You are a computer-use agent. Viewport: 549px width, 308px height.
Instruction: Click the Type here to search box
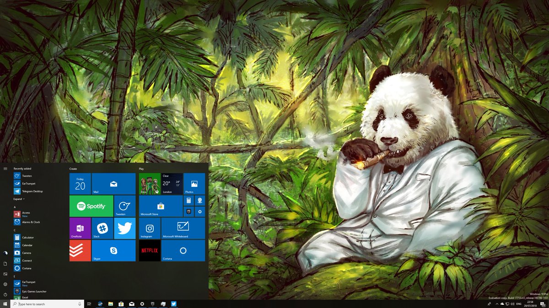[48, 304]
